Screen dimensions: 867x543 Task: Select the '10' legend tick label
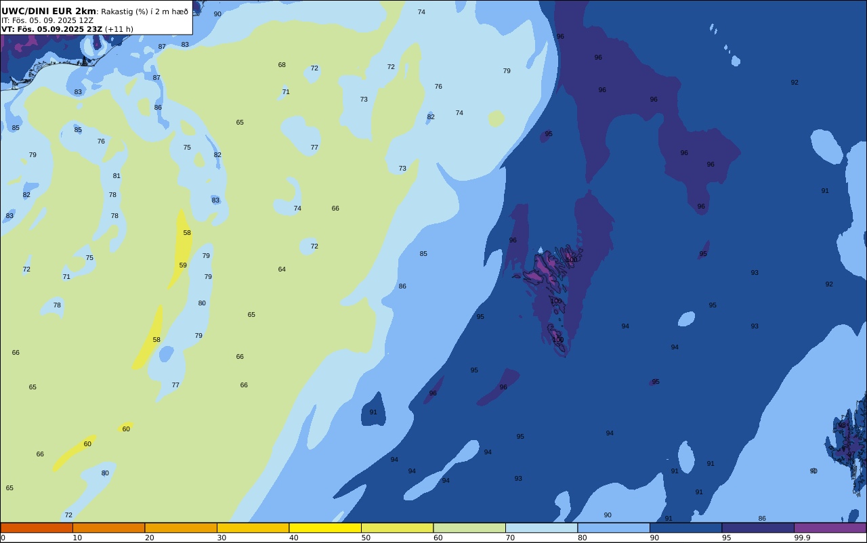pyautogui.click(x=77, y=538)
